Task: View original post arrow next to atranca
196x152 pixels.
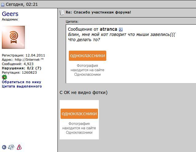Action: tap(121, 29)
